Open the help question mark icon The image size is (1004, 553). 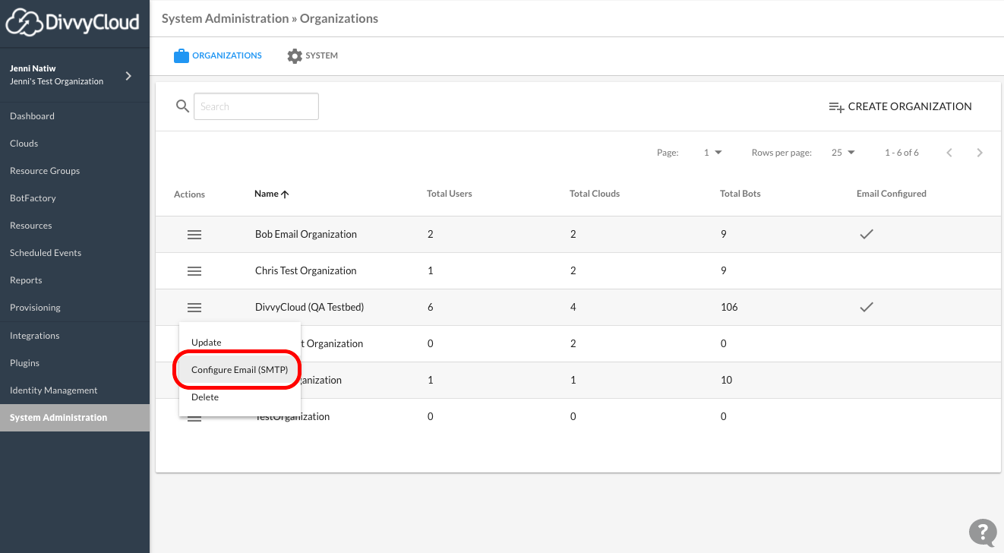point(983,532)
